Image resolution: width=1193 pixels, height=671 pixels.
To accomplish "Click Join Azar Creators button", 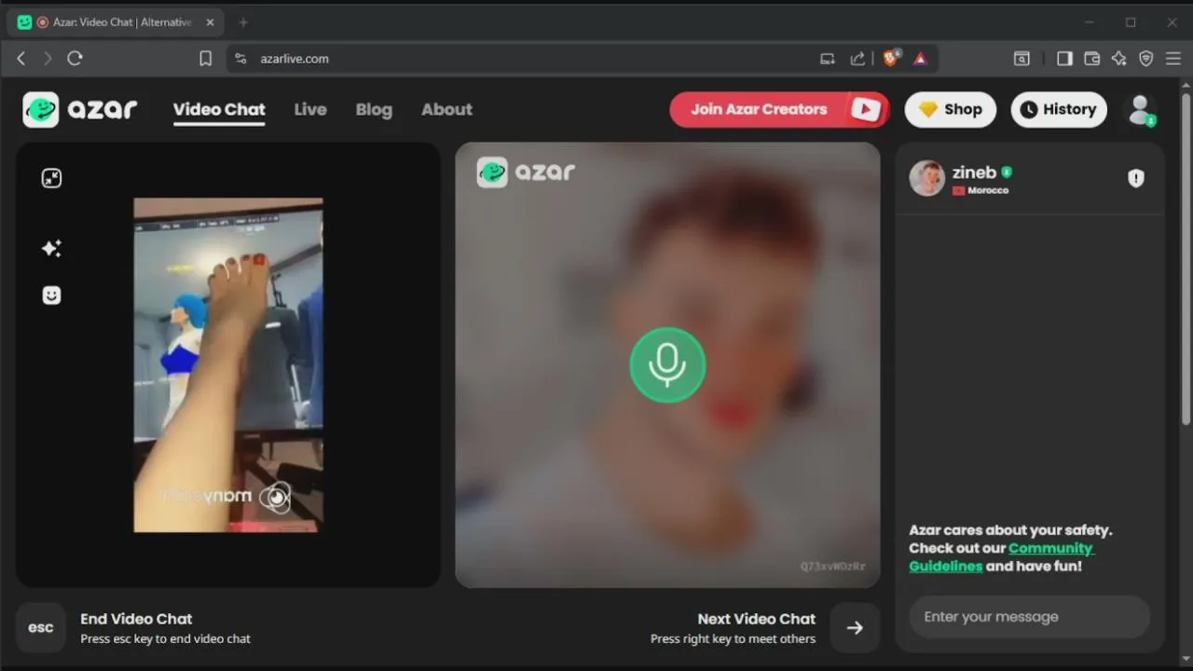I will coord(778,109).
